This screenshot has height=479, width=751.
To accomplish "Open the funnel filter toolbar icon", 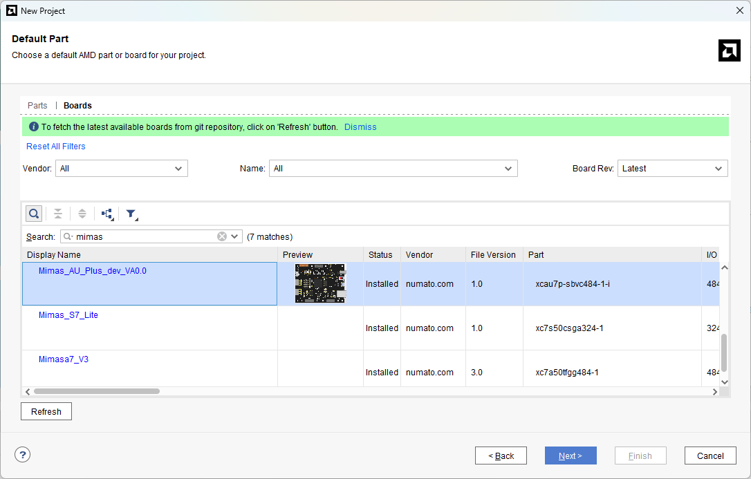I will click(131, 214).
